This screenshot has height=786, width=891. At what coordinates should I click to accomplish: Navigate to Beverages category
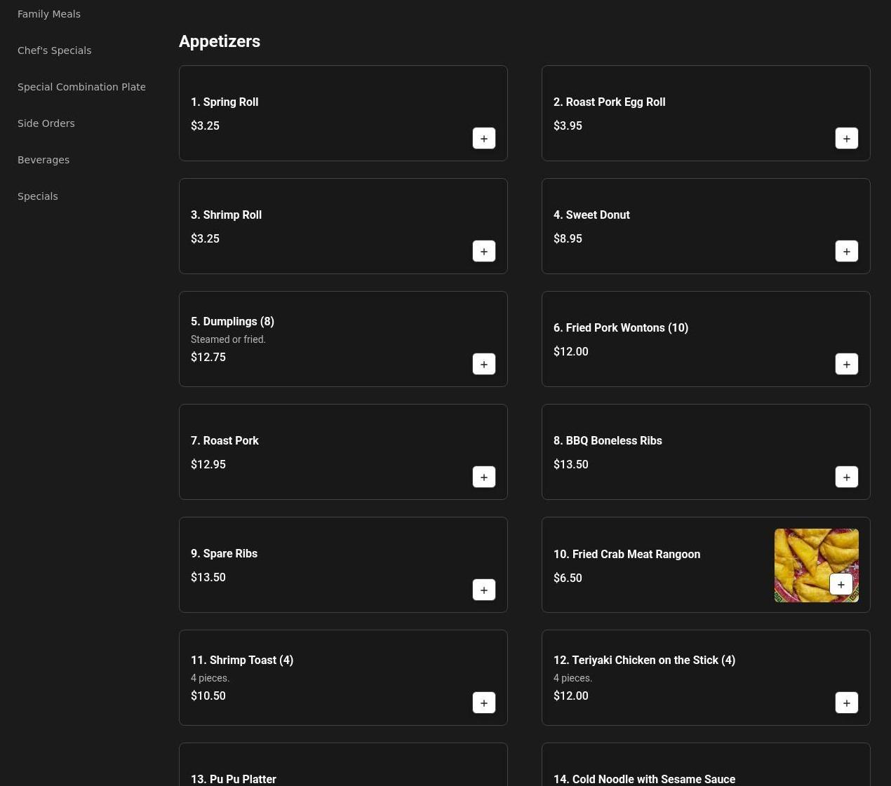[43, 160]
